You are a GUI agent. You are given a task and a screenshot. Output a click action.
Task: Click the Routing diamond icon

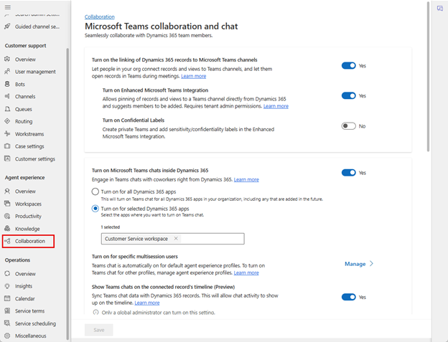(x=7, y=121)
